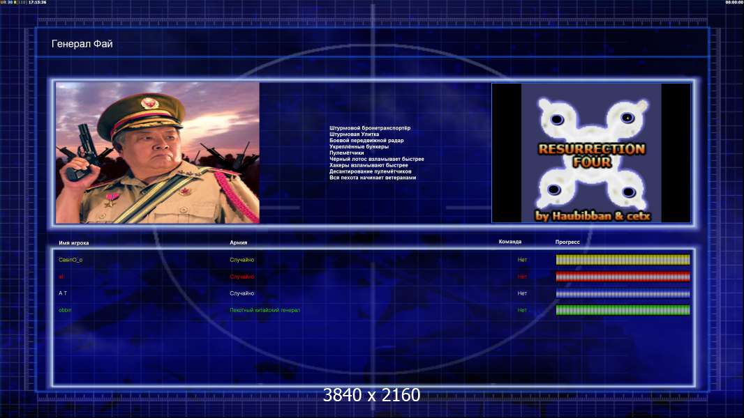Select 'Вся пехота начинает ветеранами' line
744x418 pixels.
pos(373,178)
